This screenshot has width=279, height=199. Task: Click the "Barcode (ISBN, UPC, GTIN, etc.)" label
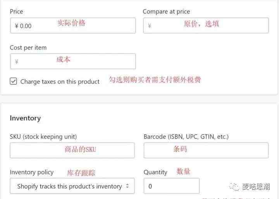[186, 137]
